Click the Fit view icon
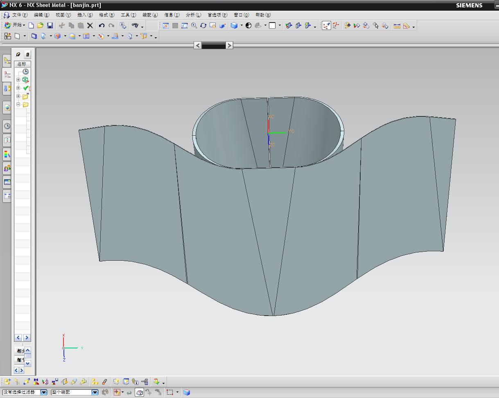The image size is (499, 398). pos(165,25)
